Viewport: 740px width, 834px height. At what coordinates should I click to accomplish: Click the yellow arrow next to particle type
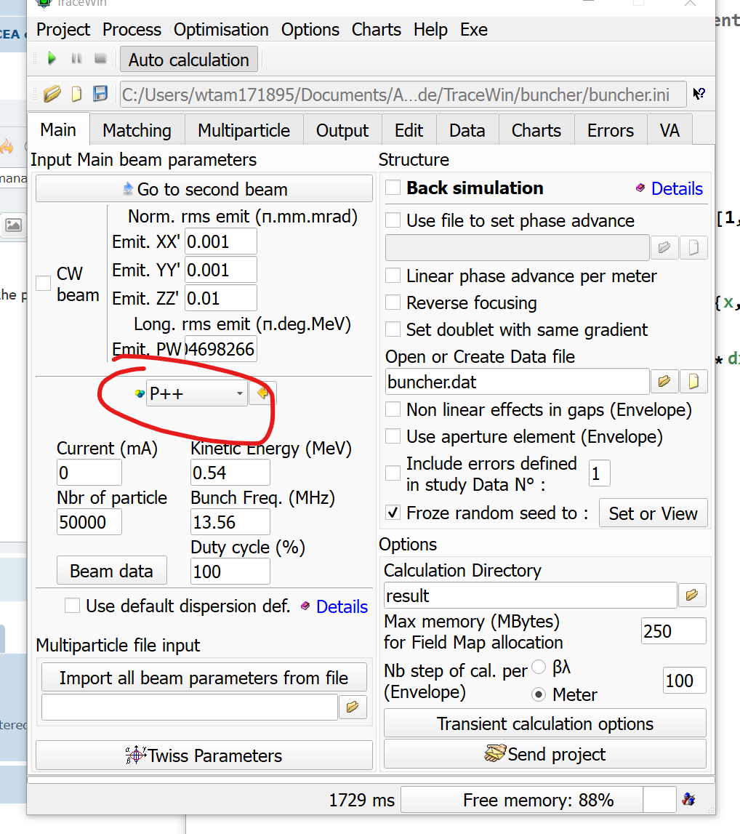pos(262,393)
